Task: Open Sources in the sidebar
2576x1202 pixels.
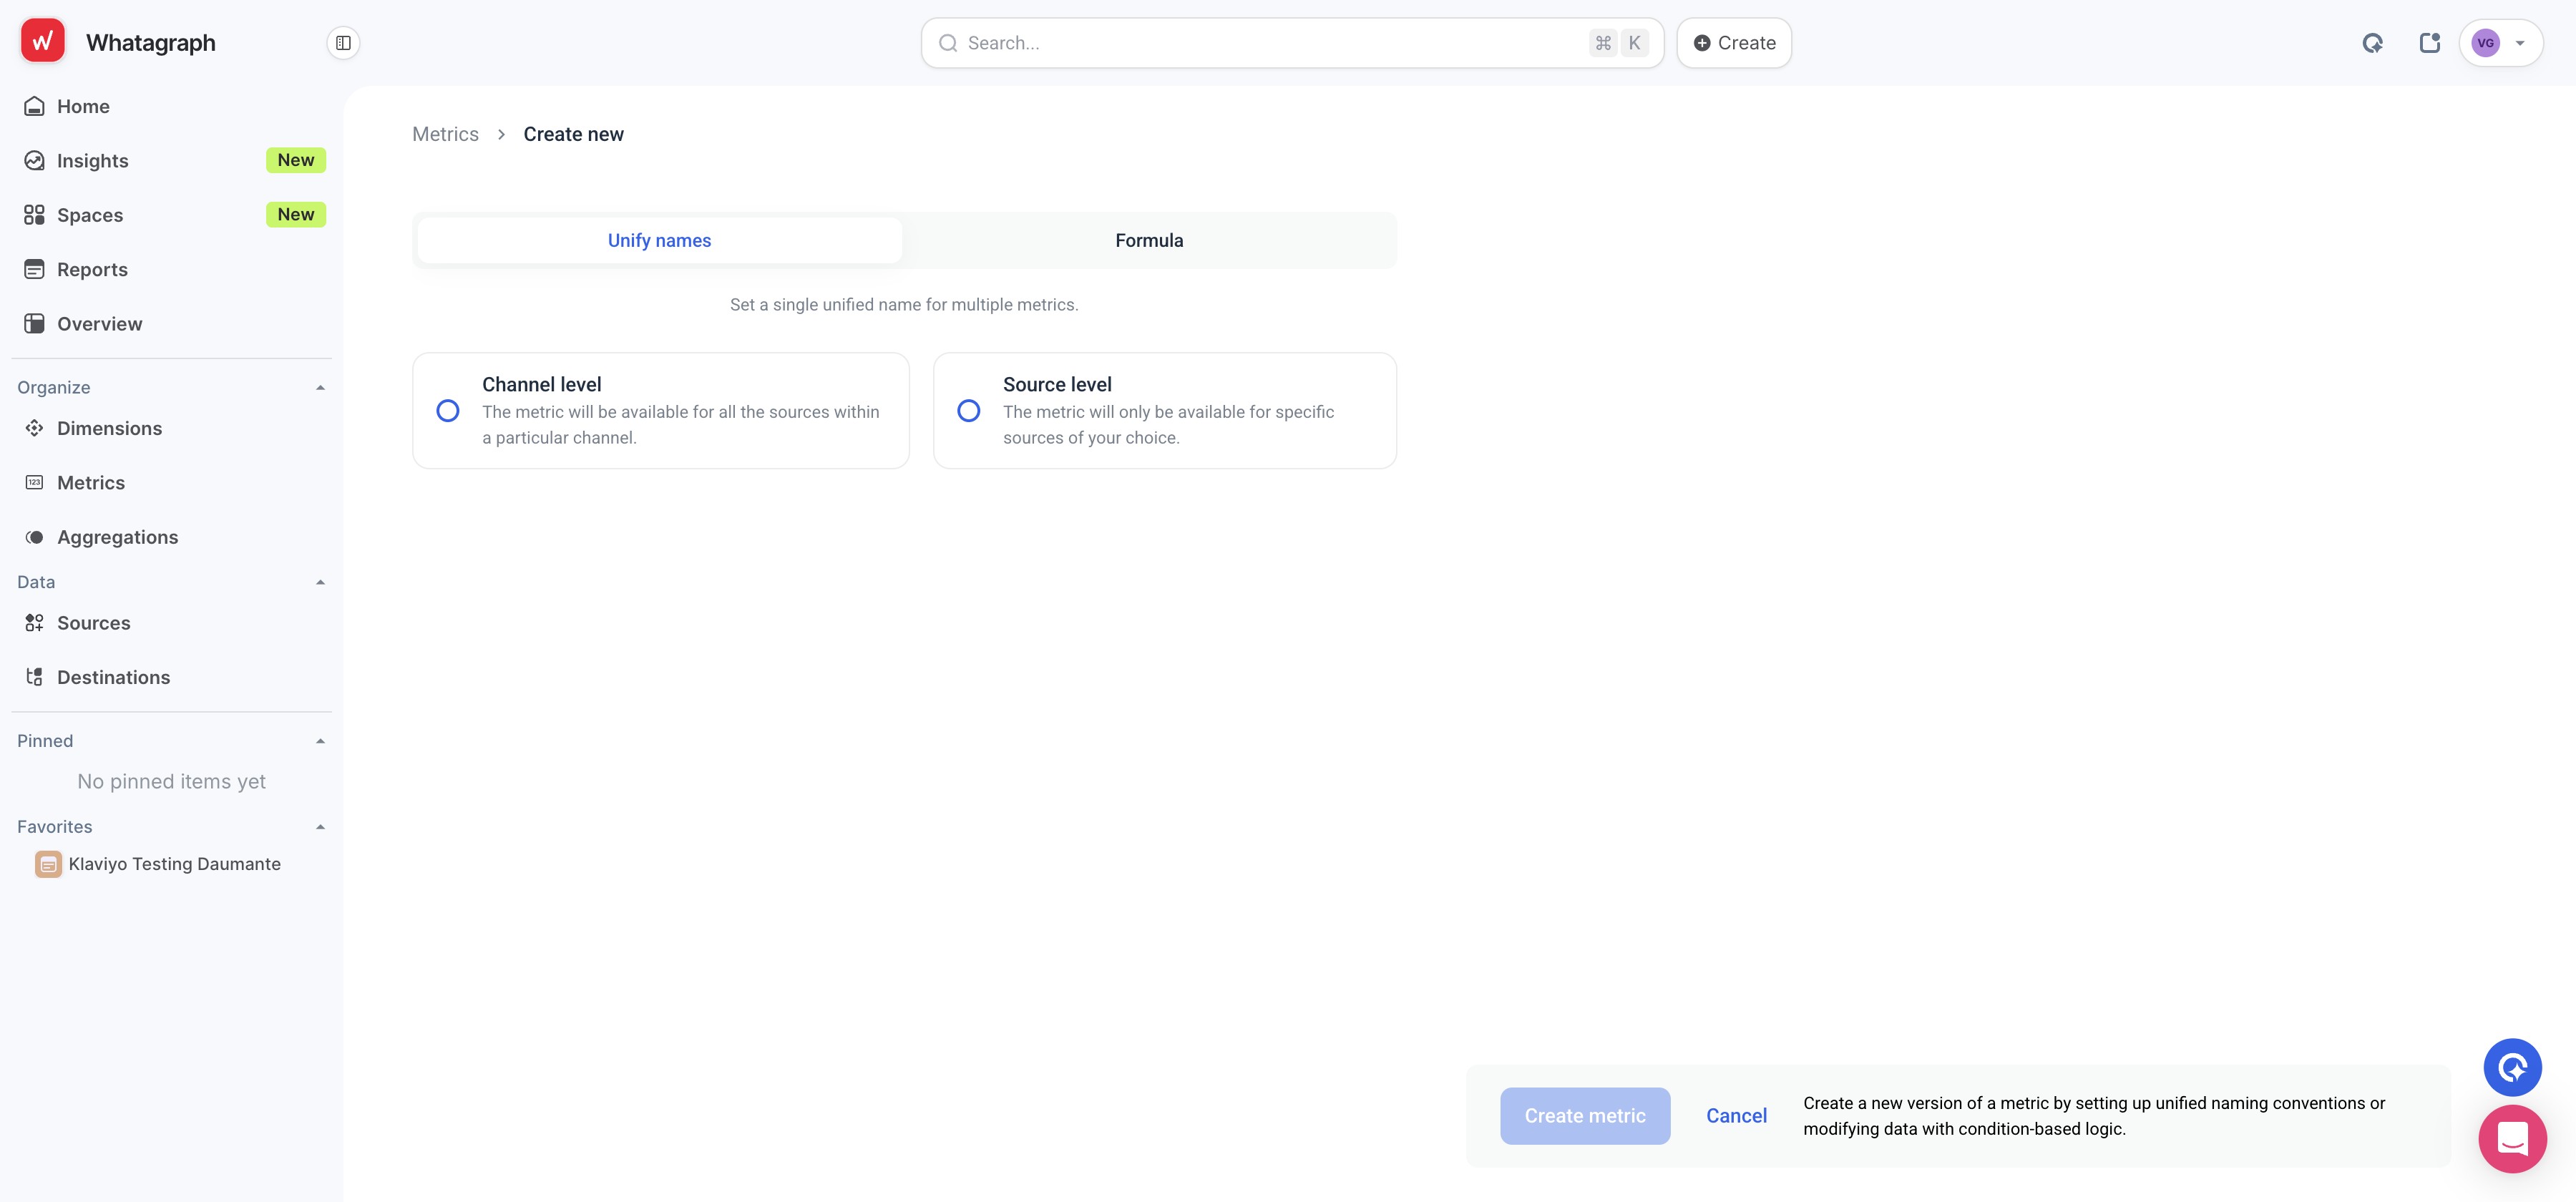Action: point(171,623)
